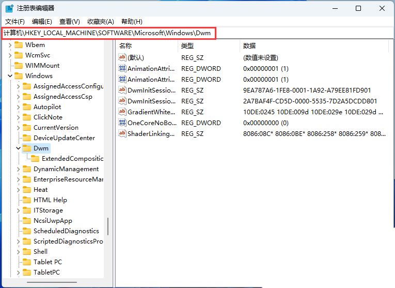The width and height of the screenshot is (395, 288).
Task: Click the ClickNote folder icon
Action: [27, 117]
